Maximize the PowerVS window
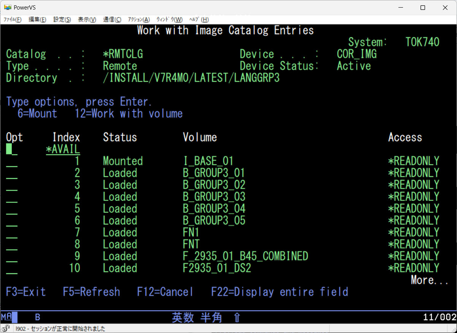 (x=422, y=8)
